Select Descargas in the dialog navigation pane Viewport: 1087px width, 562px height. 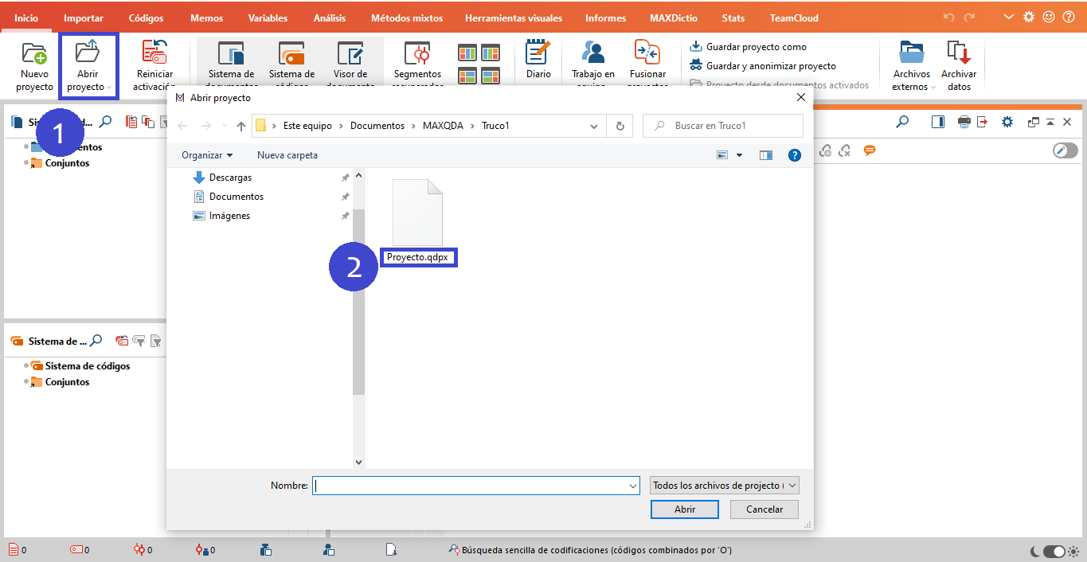[x=230, y=178]
